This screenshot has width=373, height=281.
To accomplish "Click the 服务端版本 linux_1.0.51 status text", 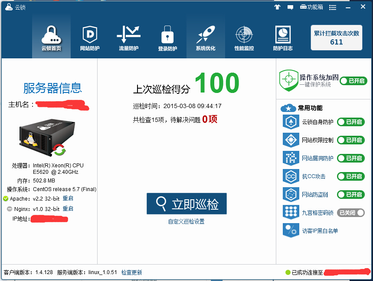I will pos(87,272).
